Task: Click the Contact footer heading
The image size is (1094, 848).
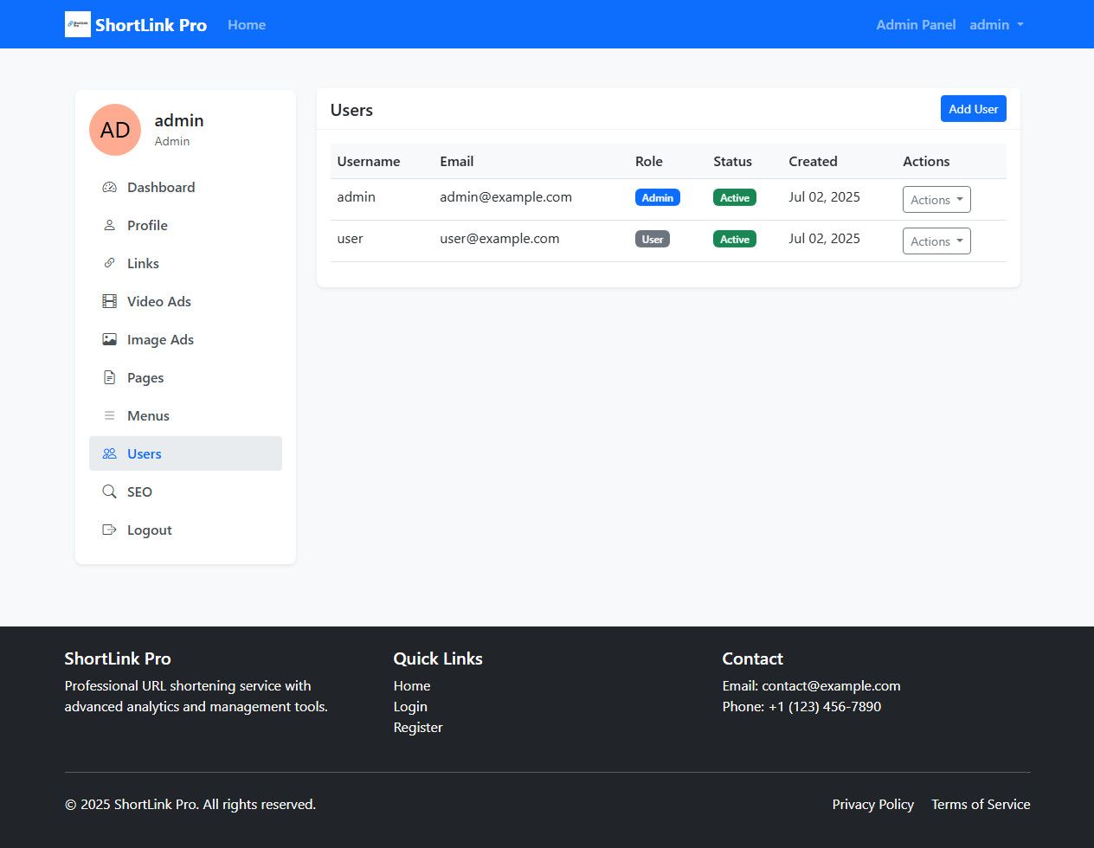Action: (x=753, y=658)
